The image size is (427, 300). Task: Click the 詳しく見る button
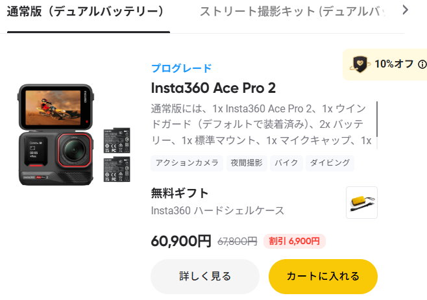[x=205, y=277]
